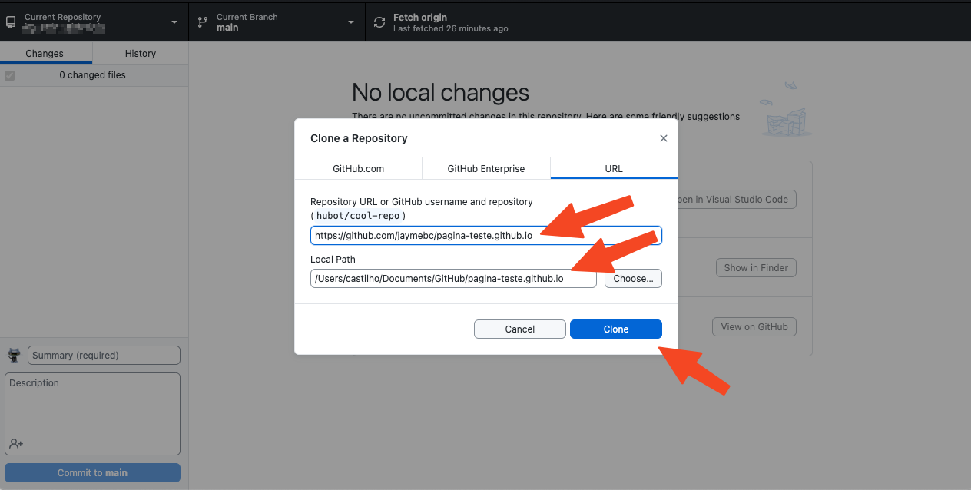
Task: Open the History tab
Action: (141, 53)
